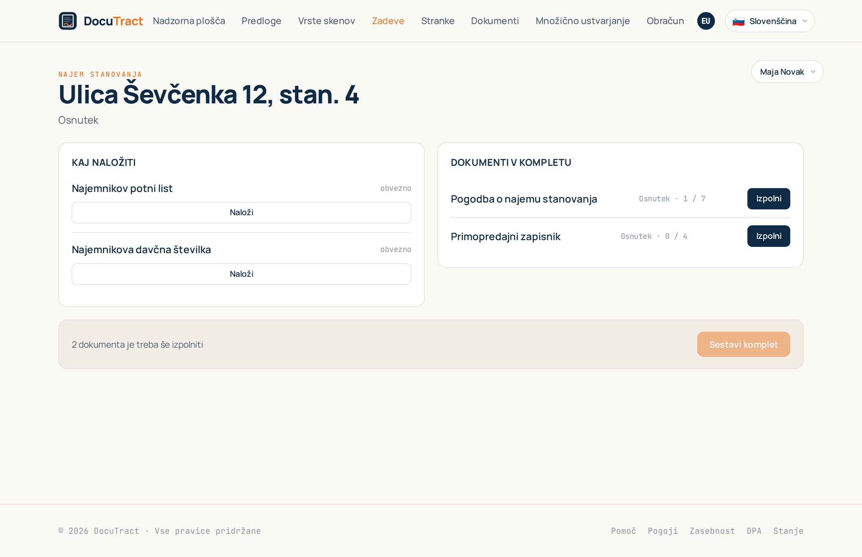Click the DocuTract logo icon

pos(68,21)
